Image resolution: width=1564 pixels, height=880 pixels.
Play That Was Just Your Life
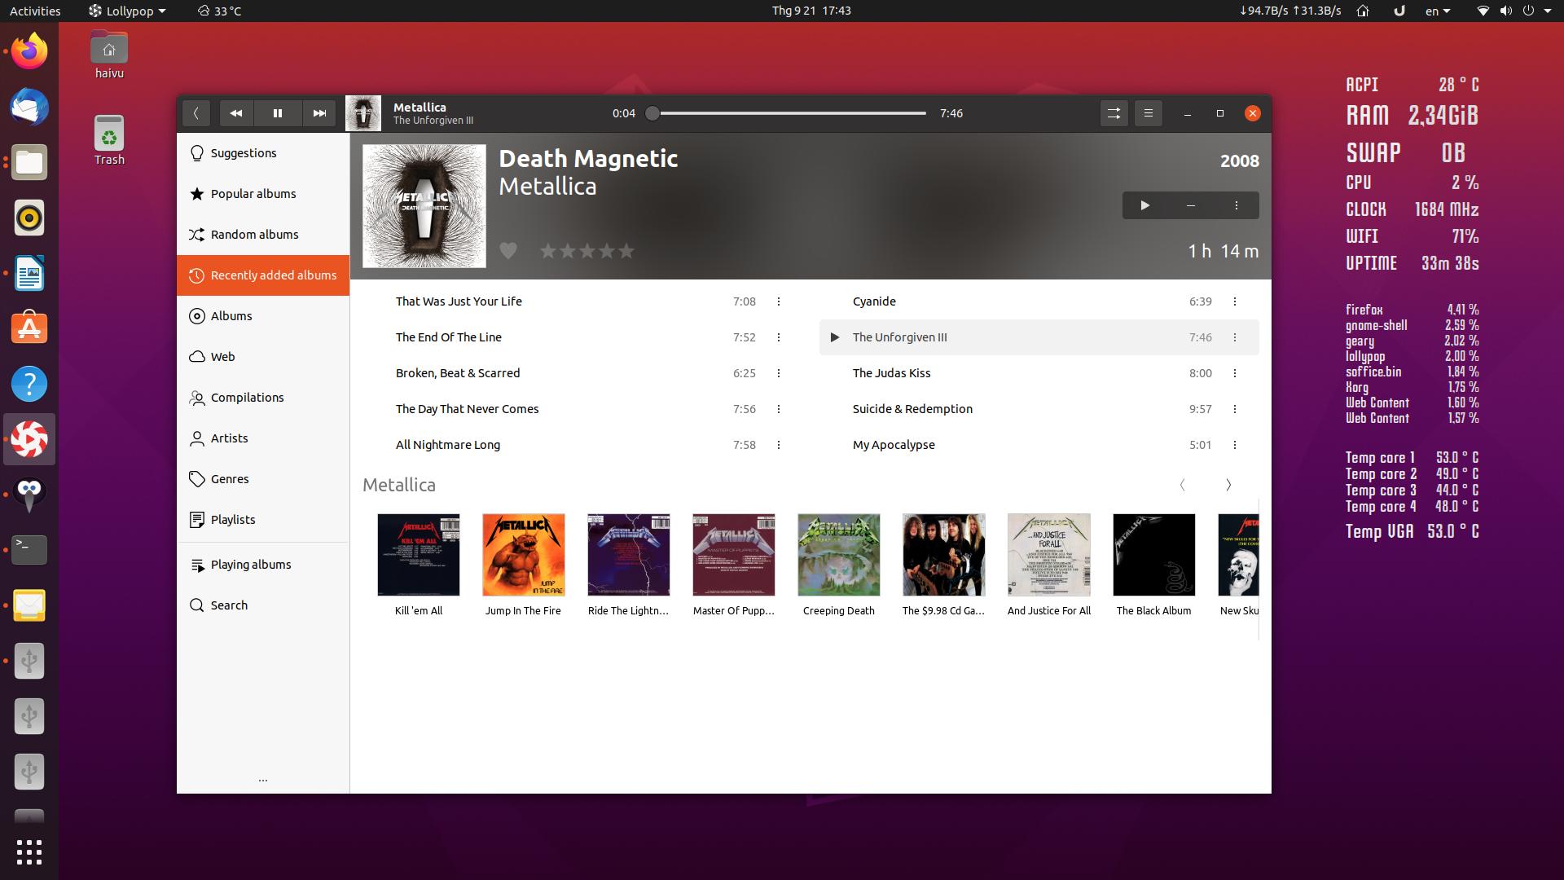tap(459, 301)
